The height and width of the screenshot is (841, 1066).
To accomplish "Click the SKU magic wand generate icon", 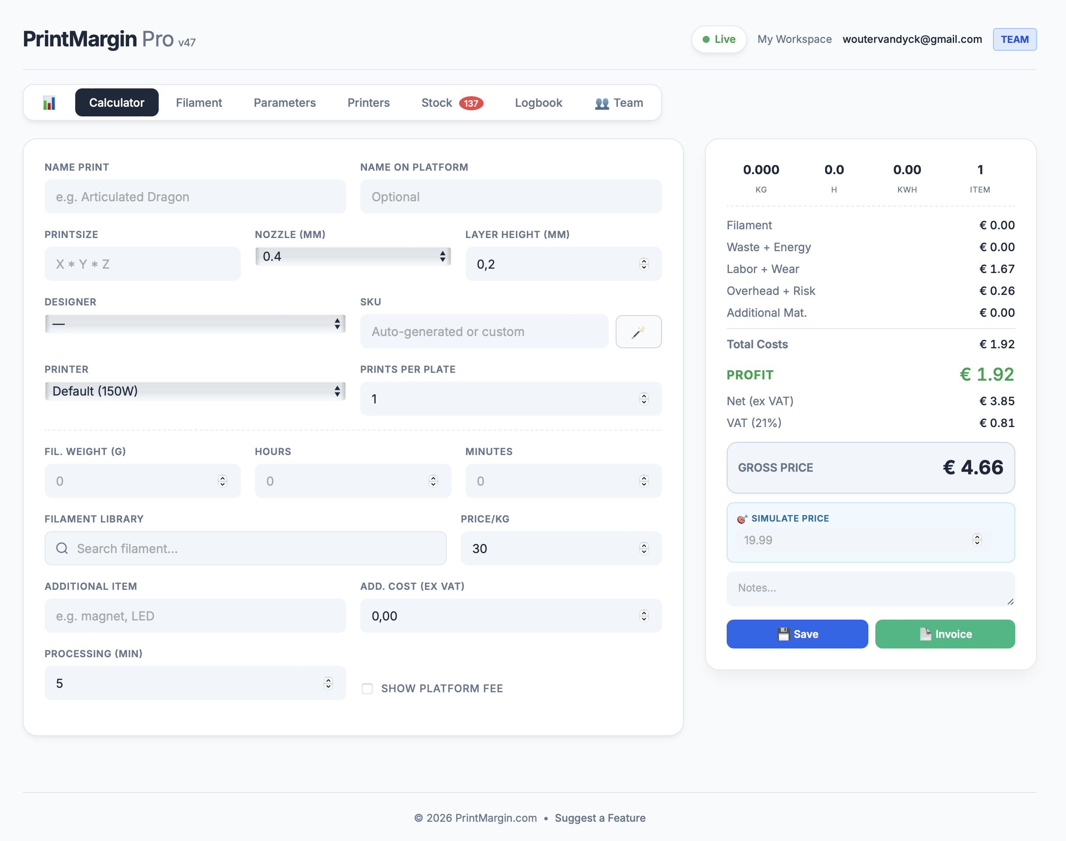I will (x=638, y=332).
